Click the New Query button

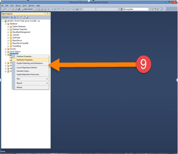coord(27,9)
